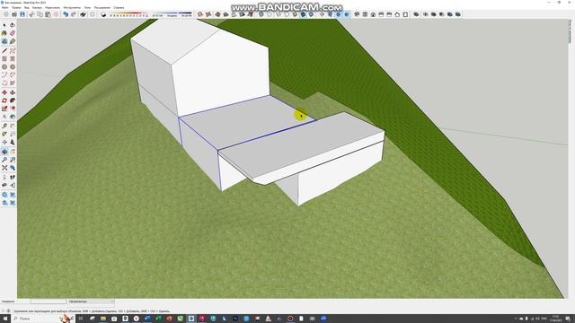
Task: Click the Outer Shell solid tool
Action: pos(416,14)
